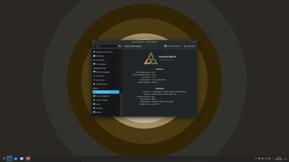Click the Copy Details button
The width and height of the screenshot is (289, 162).
tap(190, 46)
